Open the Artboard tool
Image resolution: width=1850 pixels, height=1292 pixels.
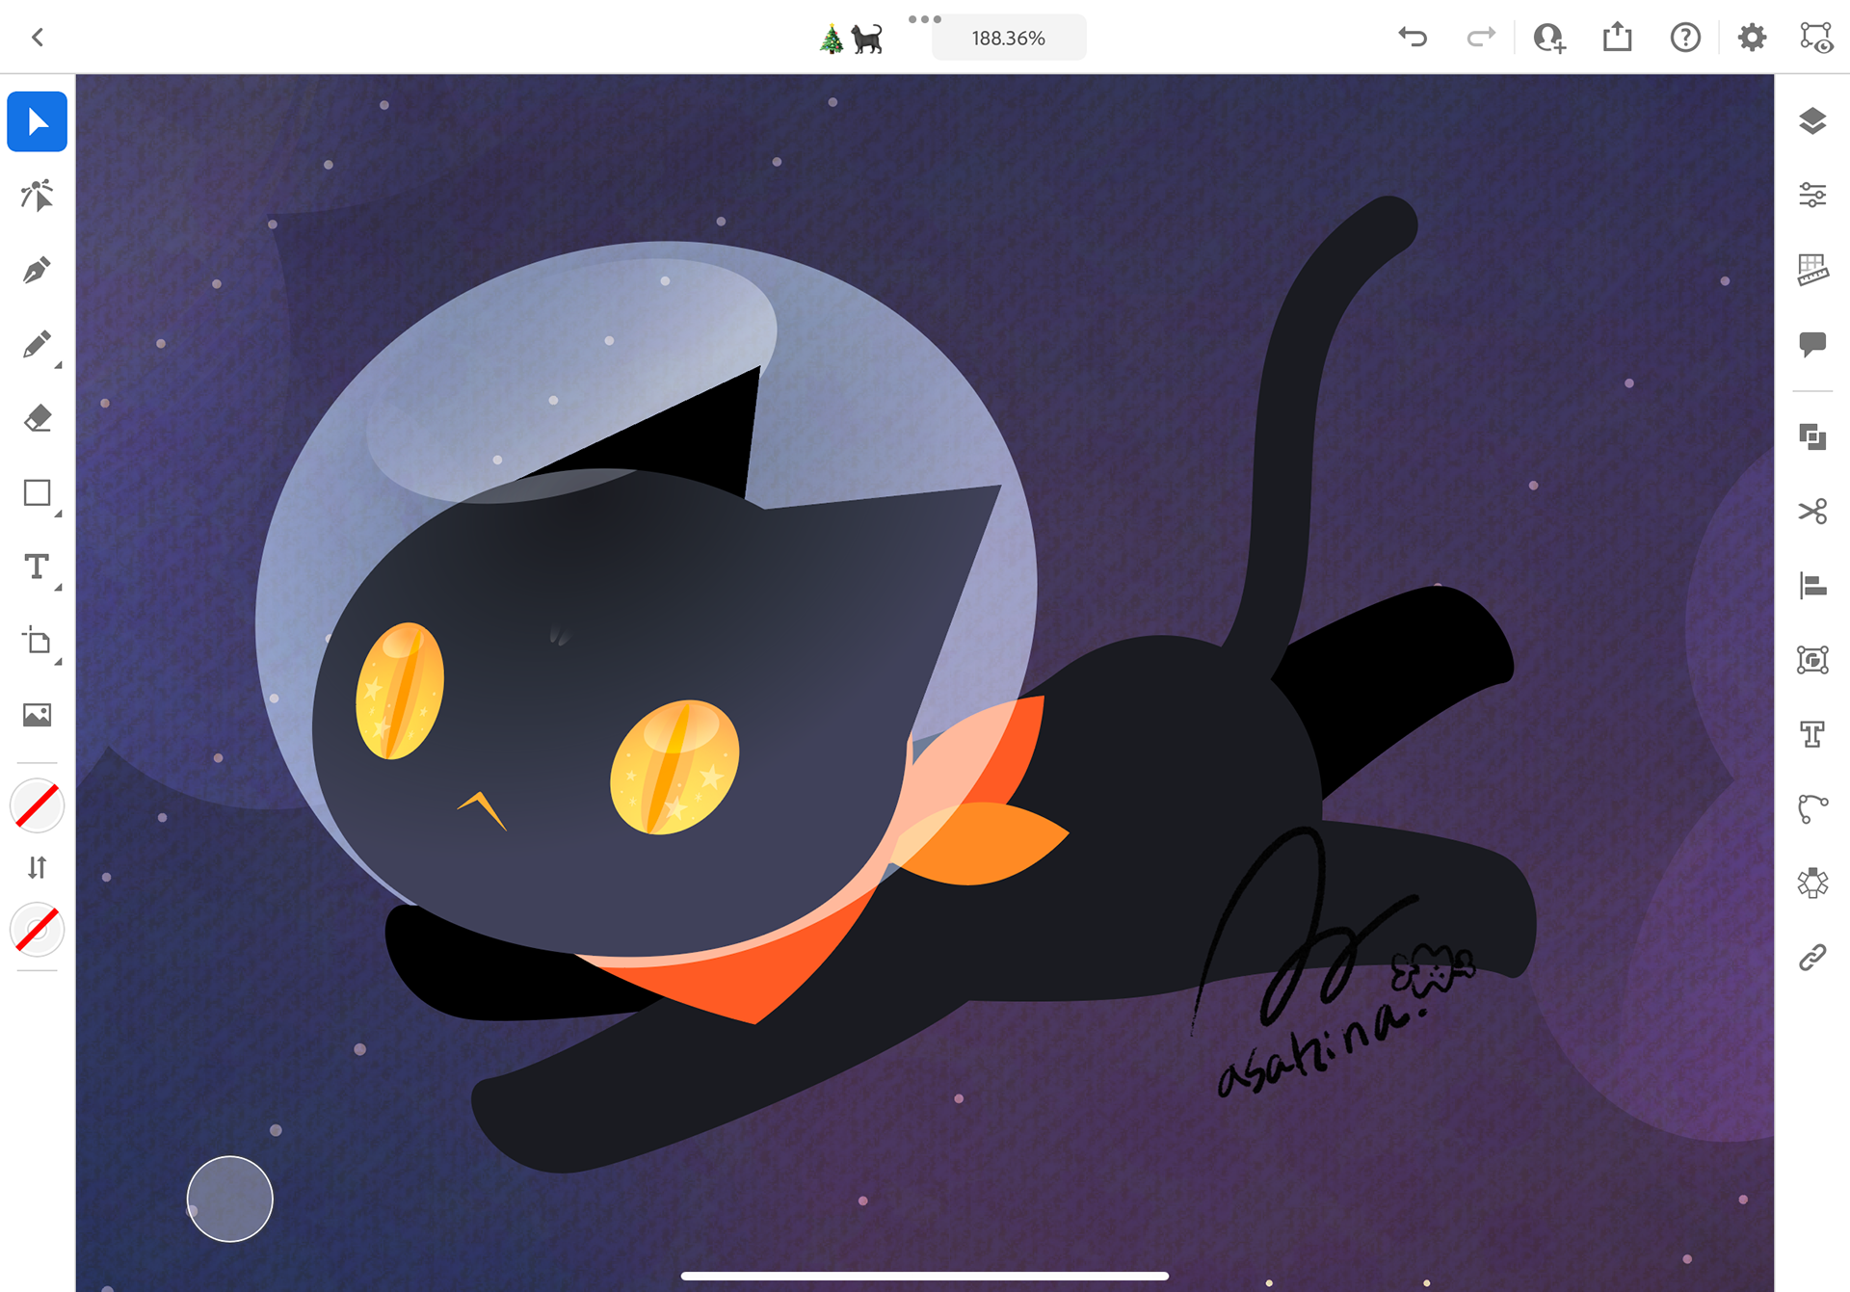pos(37,641)
